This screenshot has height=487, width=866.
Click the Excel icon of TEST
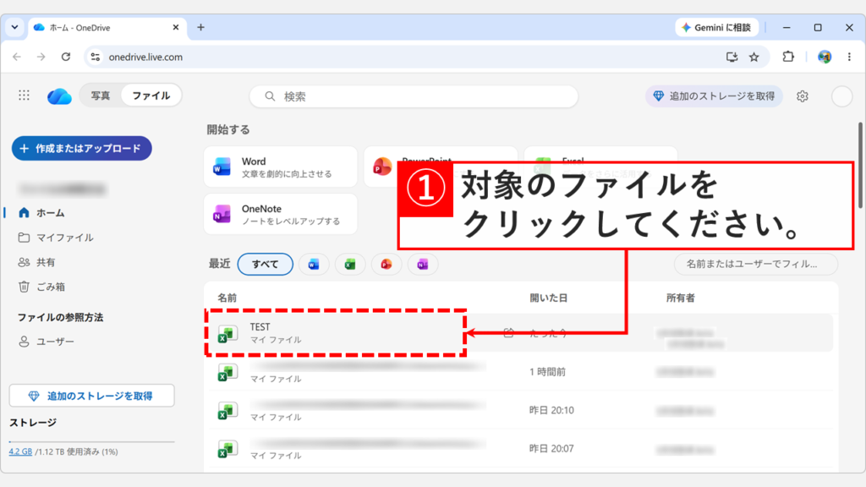227,333
